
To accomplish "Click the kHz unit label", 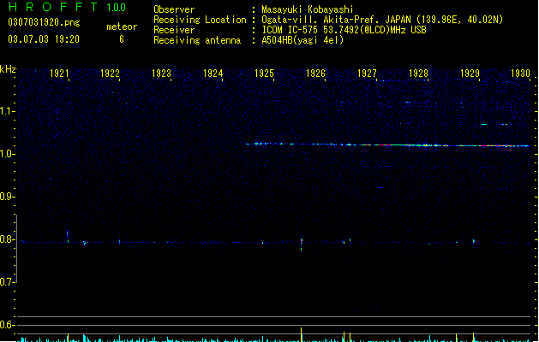I will 8,69.
